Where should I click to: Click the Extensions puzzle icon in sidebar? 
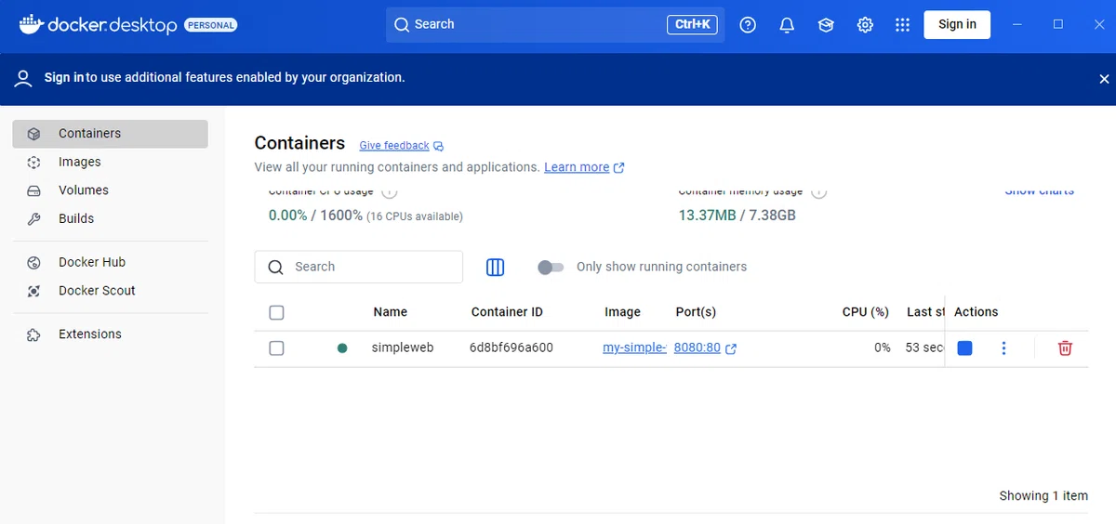33,334
